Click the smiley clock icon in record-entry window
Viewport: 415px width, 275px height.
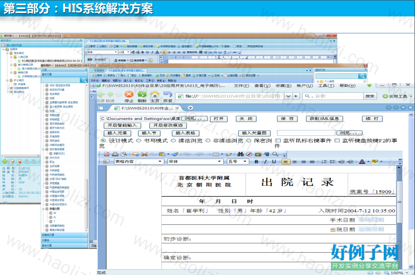[x=150, y=60]
